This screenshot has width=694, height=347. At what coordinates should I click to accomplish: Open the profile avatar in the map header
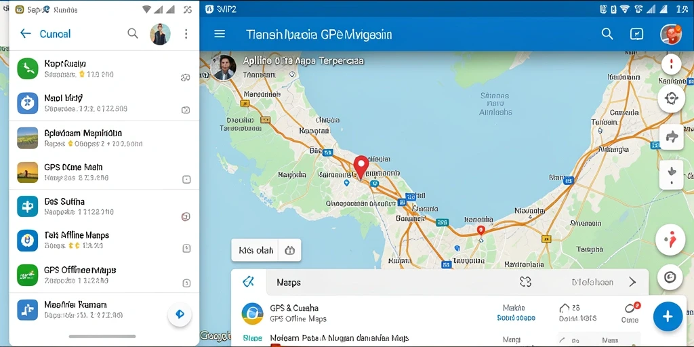[x=671, y=34]
